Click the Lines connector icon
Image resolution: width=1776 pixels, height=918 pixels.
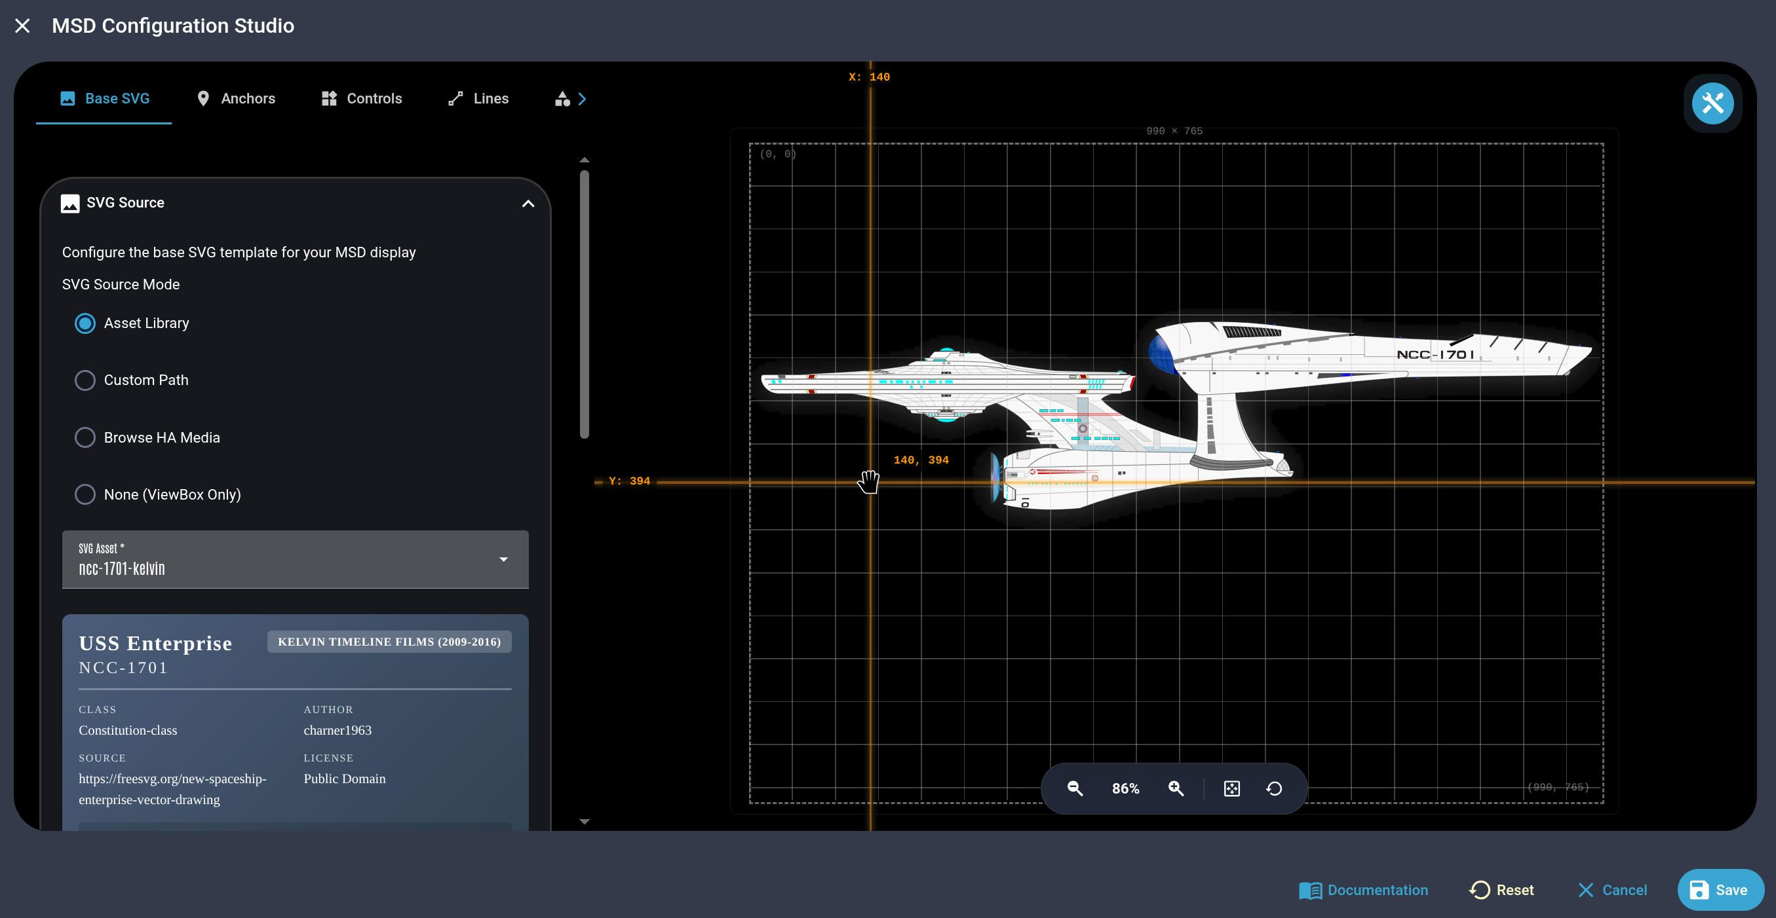point(455,98)
